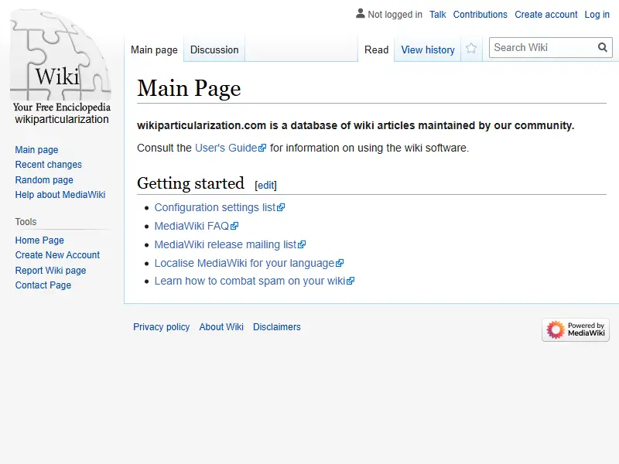This screenshot has height=464, width=619.
Task: Open the Talk link in header
Action: (437, 15)
